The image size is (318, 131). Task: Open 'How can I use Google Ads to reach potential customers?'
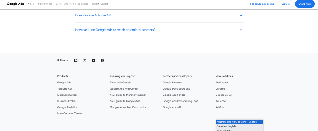(115, 30)
